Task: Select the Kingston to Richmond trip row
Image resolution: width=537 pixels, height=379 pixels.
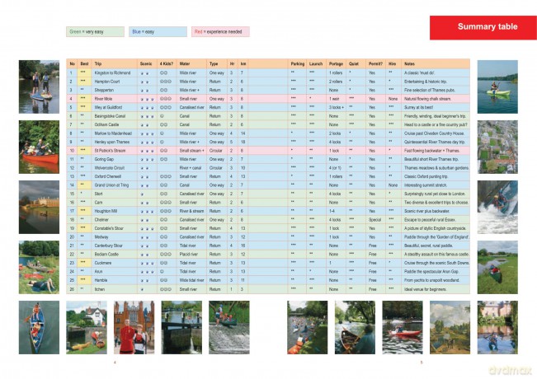Action: coord(268,73)
